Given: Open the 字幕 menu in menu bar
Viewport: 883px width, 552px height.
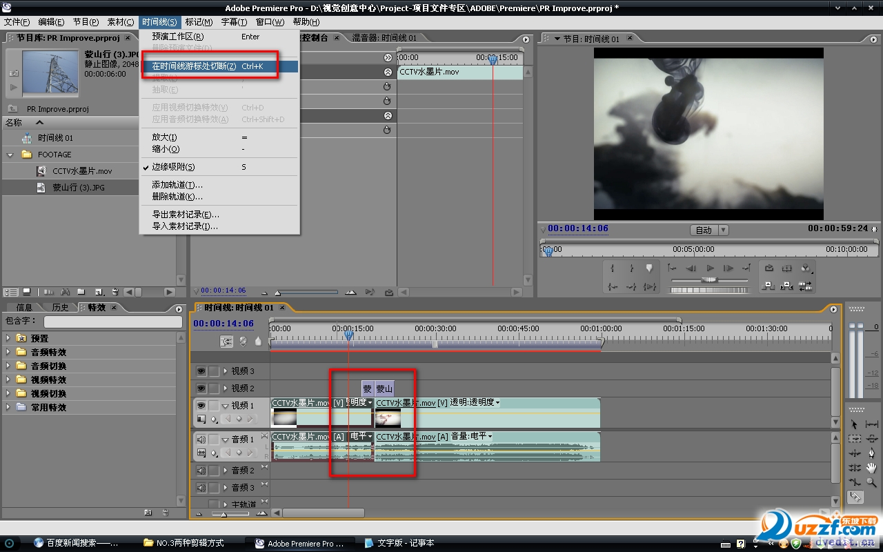Looking at the screenshot, I should (x=234, y=22).
